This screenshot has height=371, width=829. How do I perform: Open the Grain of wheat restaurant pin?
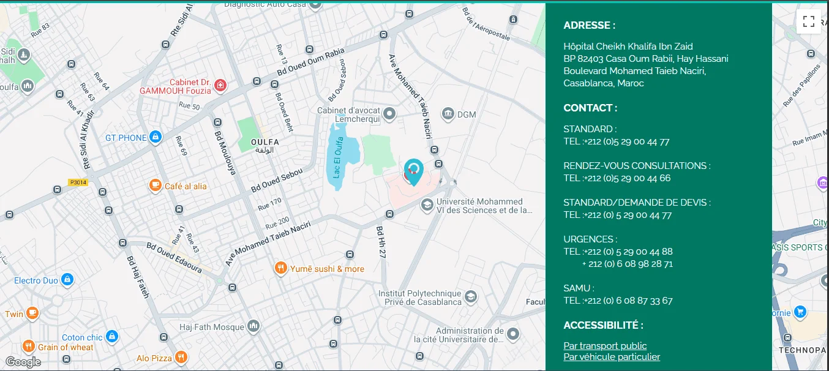(x=28, y=347)
